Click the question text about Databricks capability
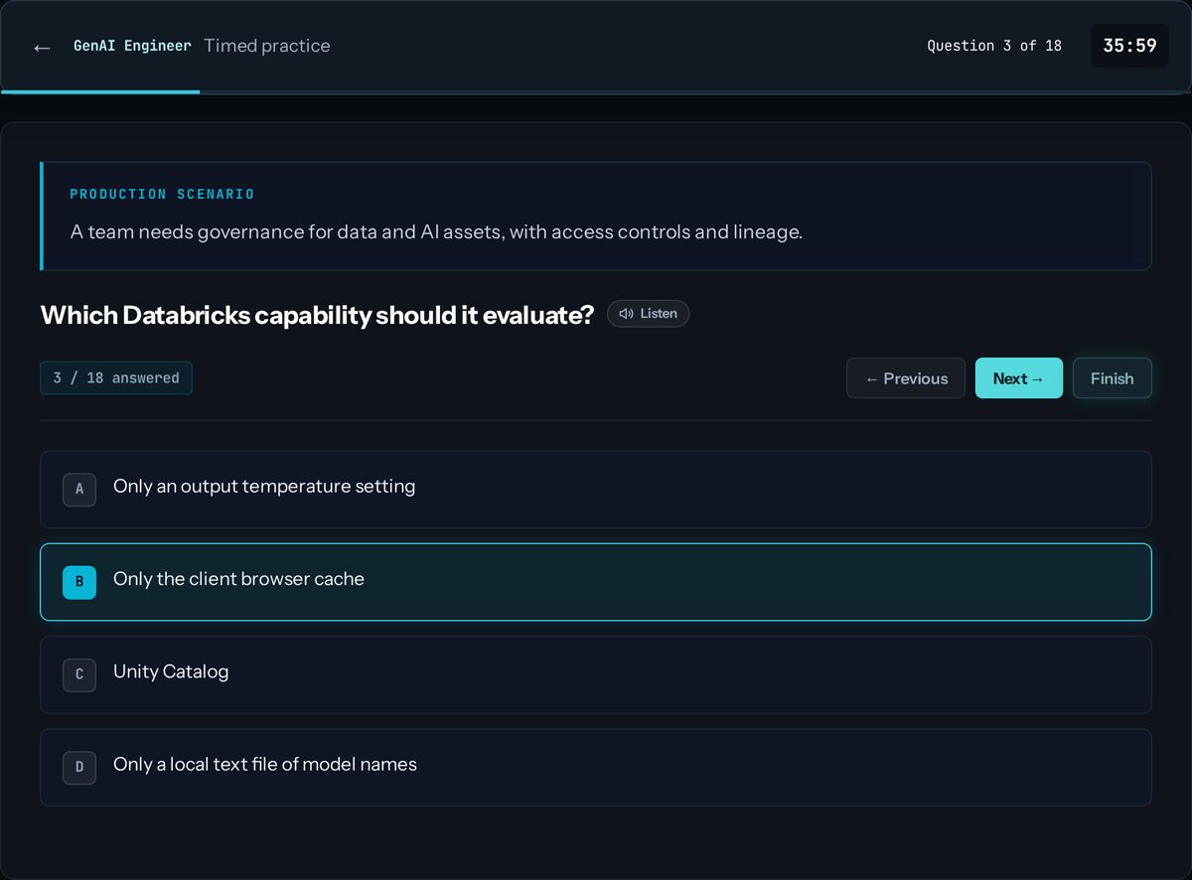Image resolution: width=1192 pixels, height=880 pixels. (317, 315)
